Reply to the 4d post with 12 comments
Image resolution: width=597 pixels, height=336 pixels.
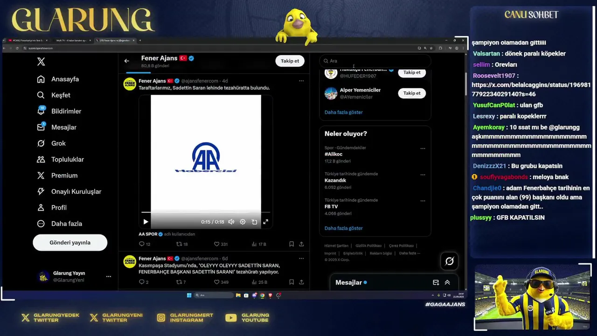pyautogui.click(x=145, y=244)
